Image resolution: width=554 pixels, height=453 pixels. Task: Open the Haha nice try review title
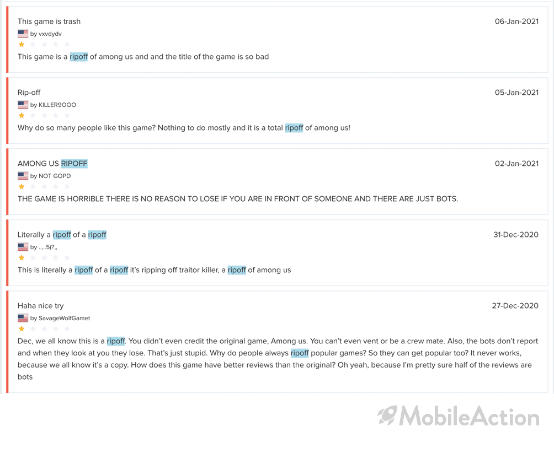tap(41, 305)
